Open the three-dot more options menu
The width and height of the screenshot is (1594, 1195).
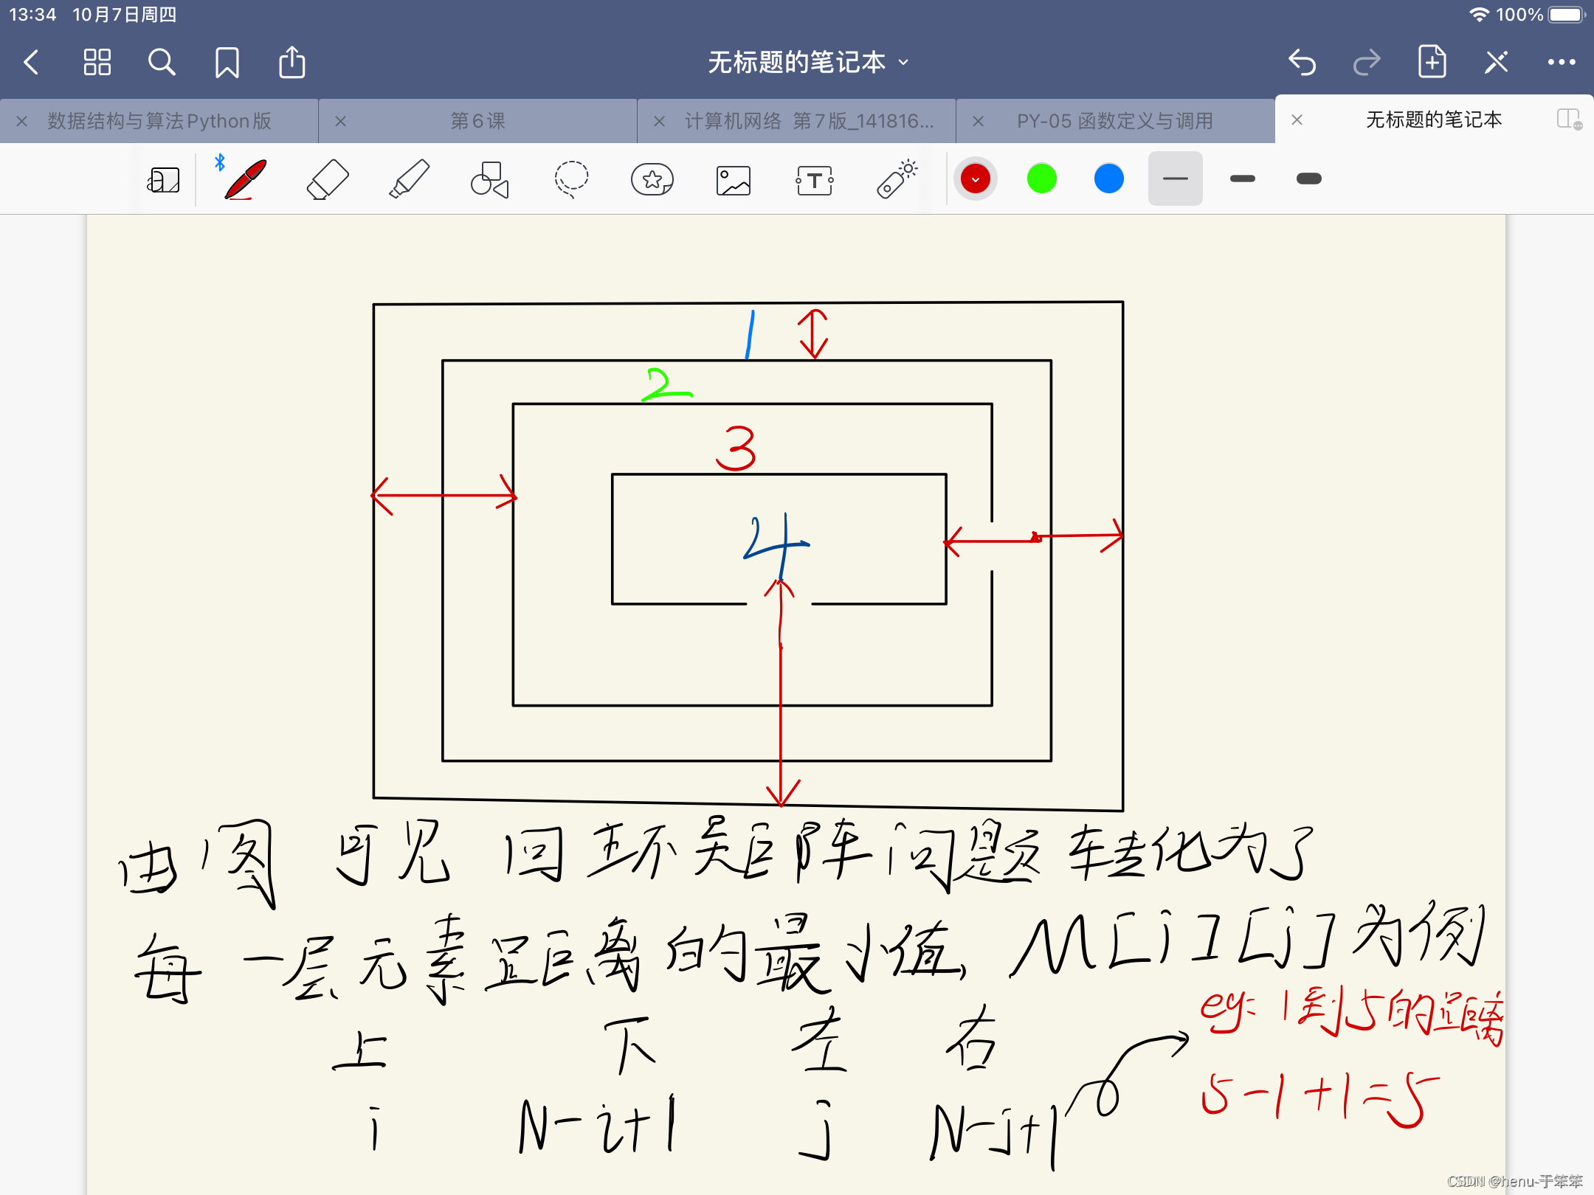[x=1561, y=63]
